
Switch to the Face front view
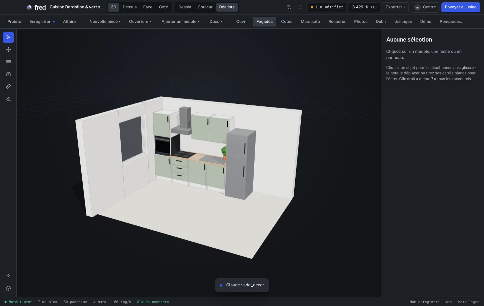148,7
